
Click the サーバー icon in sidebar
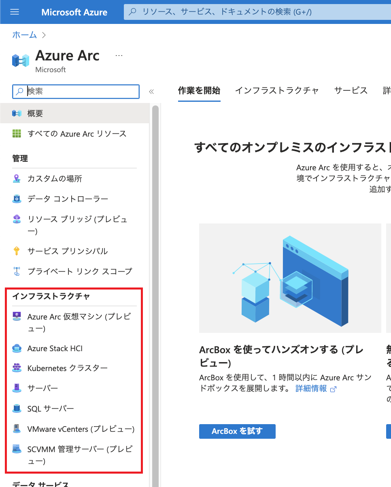[17, 388]
